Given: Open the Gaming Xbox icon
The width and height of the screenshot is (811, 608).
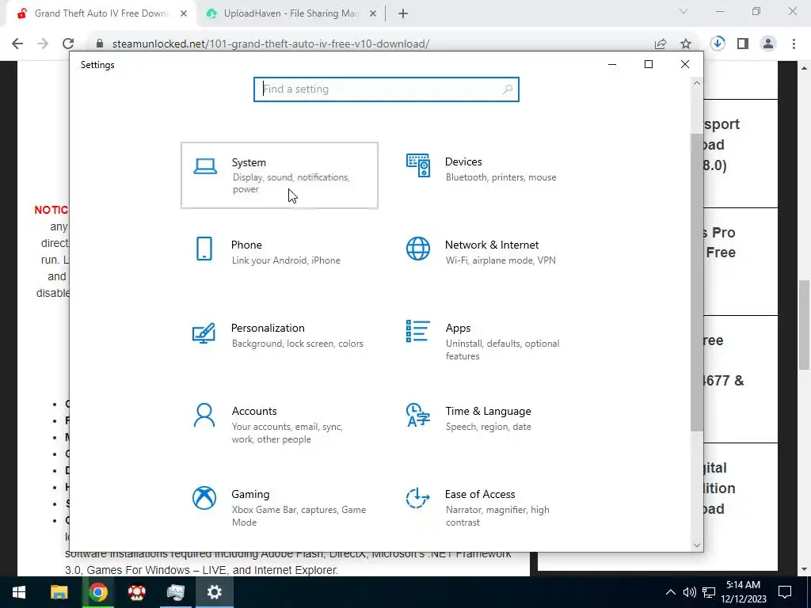Looking at the screenshot, I should (x=204, y=499).
